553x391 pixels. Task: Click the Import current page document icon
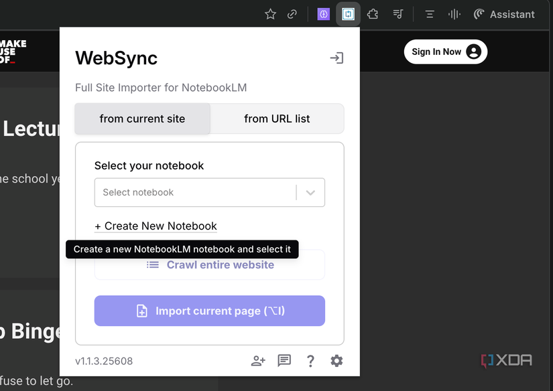(x=141, y=311)
